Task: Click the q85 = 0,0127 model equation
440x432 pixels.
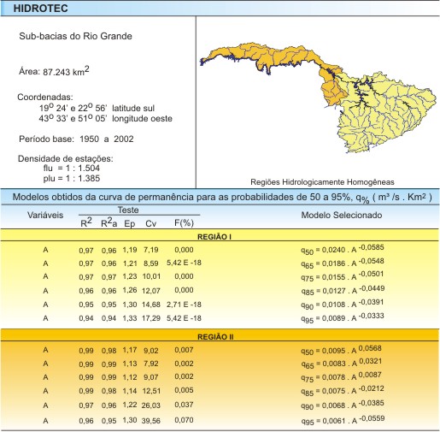Action: 343,290
